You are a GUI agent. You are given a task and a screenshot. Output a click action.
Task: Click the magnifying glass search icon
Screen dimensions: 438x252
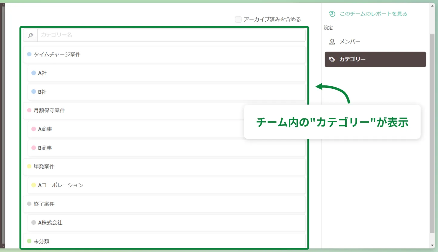pyautogui.click(x=30, y=35)
